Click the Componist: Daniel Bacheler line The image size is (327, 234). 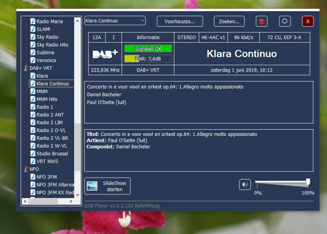pyautogui.click(x=119, y=147)
